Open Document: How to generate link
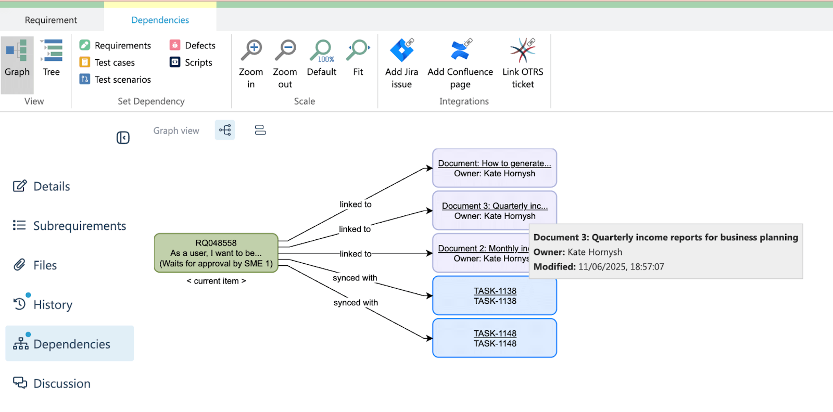833x412 pixels. point(494,163)
